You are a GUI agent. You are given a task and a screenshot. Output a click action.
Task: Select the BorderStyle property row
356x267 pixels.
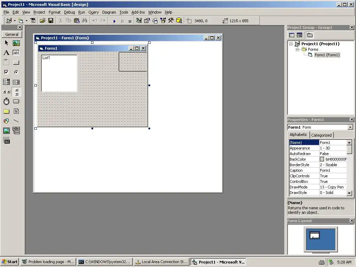pyautogui.click(x=318, y=165)
